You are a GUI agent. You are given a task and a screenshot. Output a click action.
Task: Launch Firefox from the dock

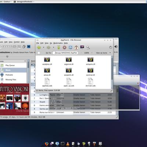coord(47,144)
